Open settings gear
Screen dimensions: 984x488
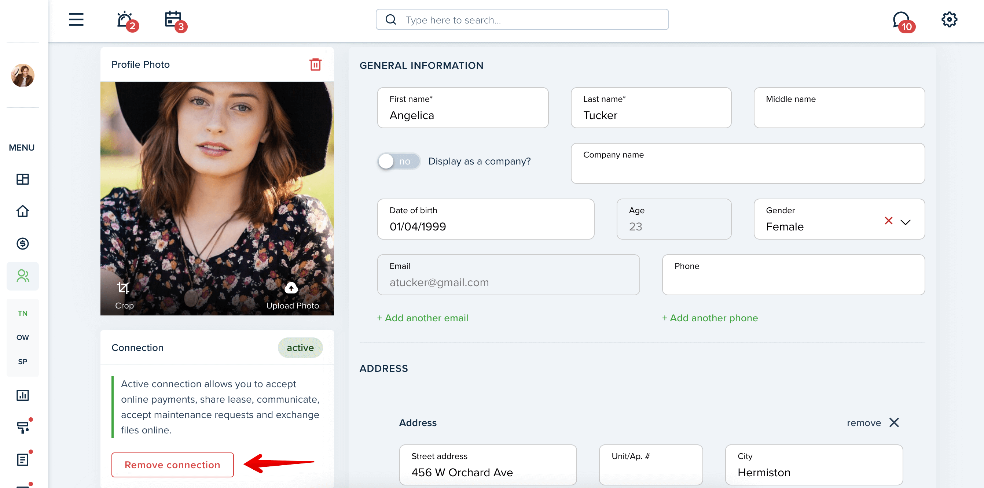tap(949, 19)
